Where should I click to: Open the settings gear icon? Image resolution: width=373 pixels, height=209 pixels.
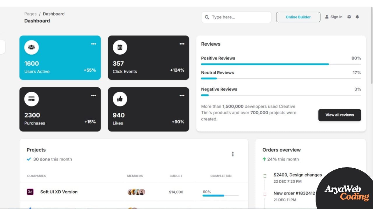tap(349, 17)
